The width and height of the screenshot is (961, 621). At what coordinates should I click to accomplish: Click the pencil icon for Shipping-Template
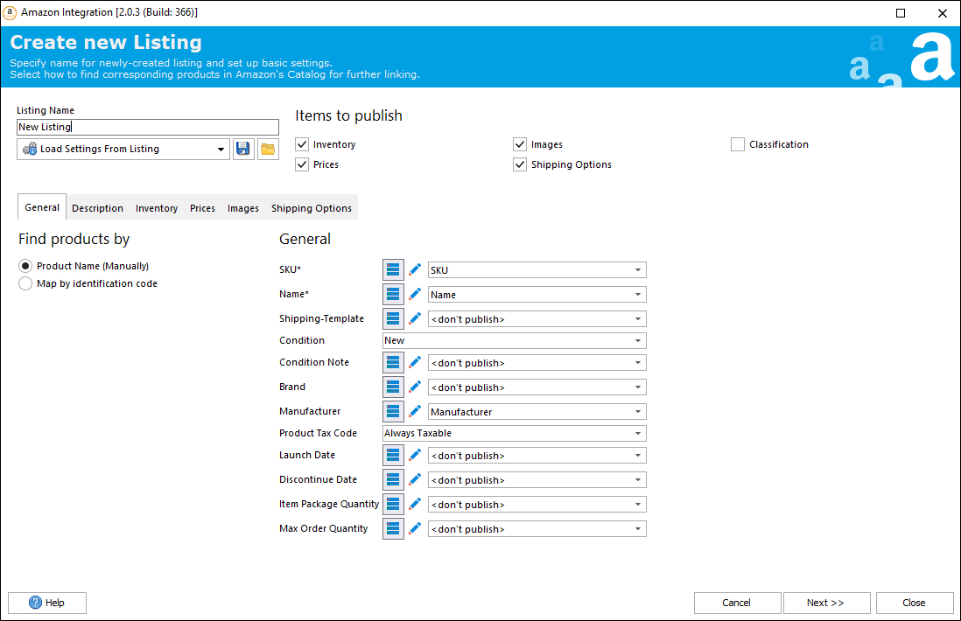(415, 318)
